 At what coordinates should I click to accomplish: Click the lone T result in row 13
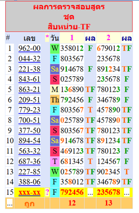[127, 172]
